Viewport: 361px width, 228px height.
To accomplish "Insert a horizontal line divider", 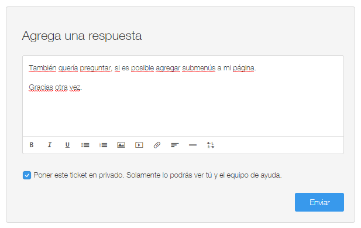I will (192, 145).
